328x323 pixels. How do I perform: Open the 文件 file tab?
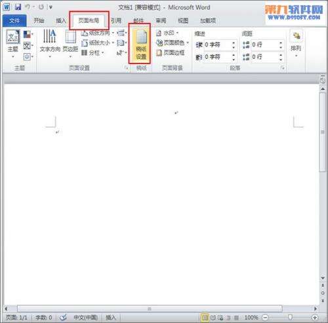pyautogui.click(x=14, y=21)
